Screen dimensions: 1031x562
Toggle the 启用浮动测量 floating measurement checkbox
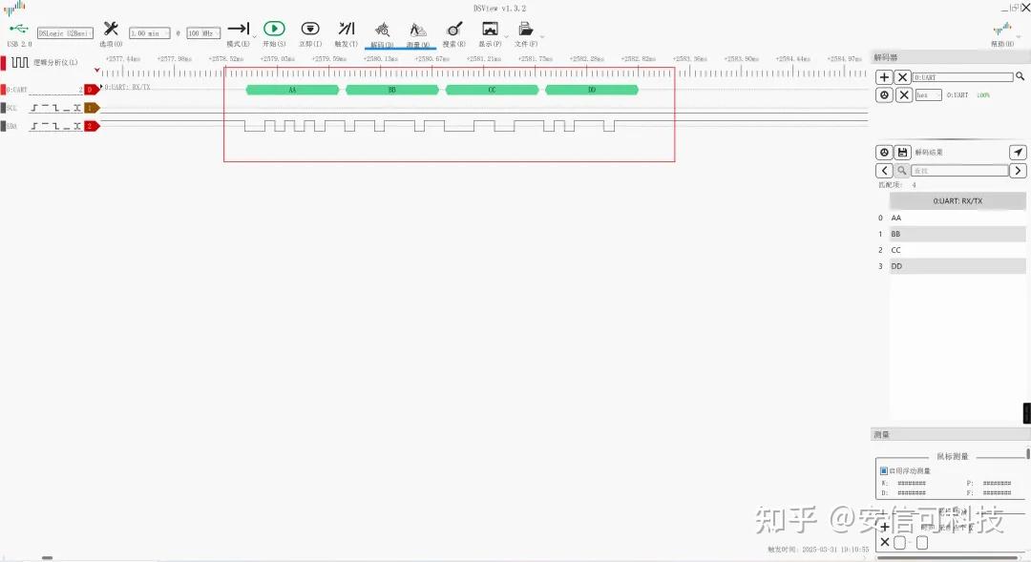(884, 470)
